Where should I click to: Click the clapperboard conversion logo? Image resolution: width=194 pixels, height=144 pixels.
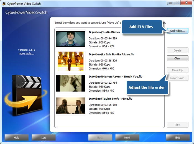26,95
